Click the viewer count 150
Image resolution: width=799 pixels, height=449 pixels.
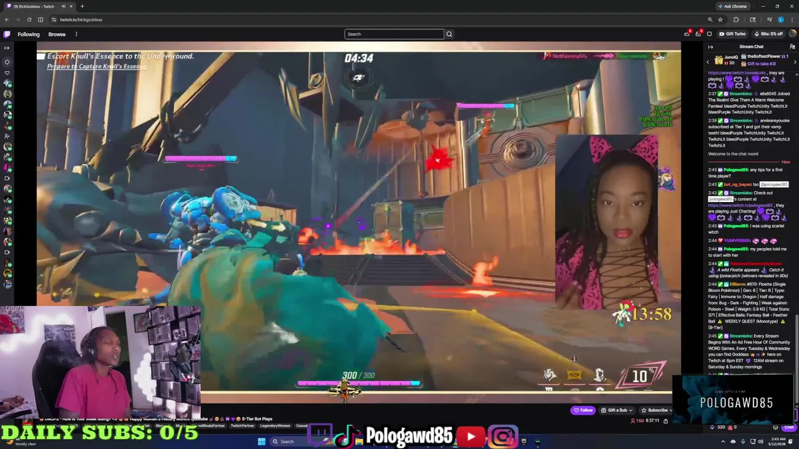pos(637,421)
